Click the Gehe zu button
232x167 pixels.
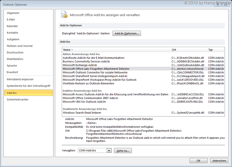pos(123,151)
